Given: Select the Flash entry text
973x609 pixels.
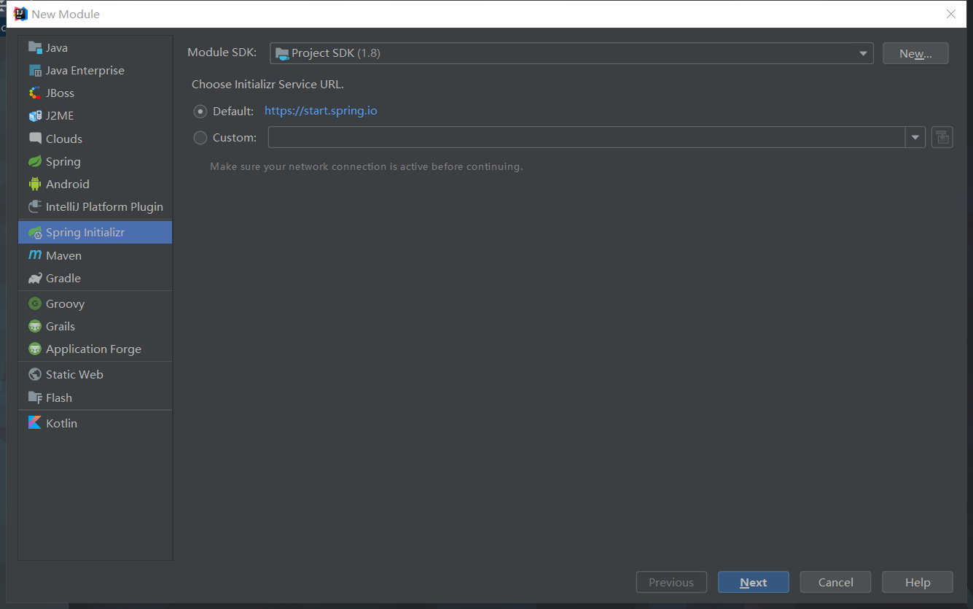Looking at the screenshot, I should (x=59, y=397).
